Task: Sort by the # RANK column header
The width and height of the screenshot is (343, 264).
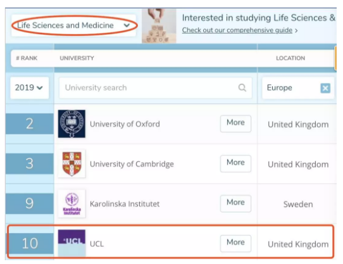Action: click(27, 58)
